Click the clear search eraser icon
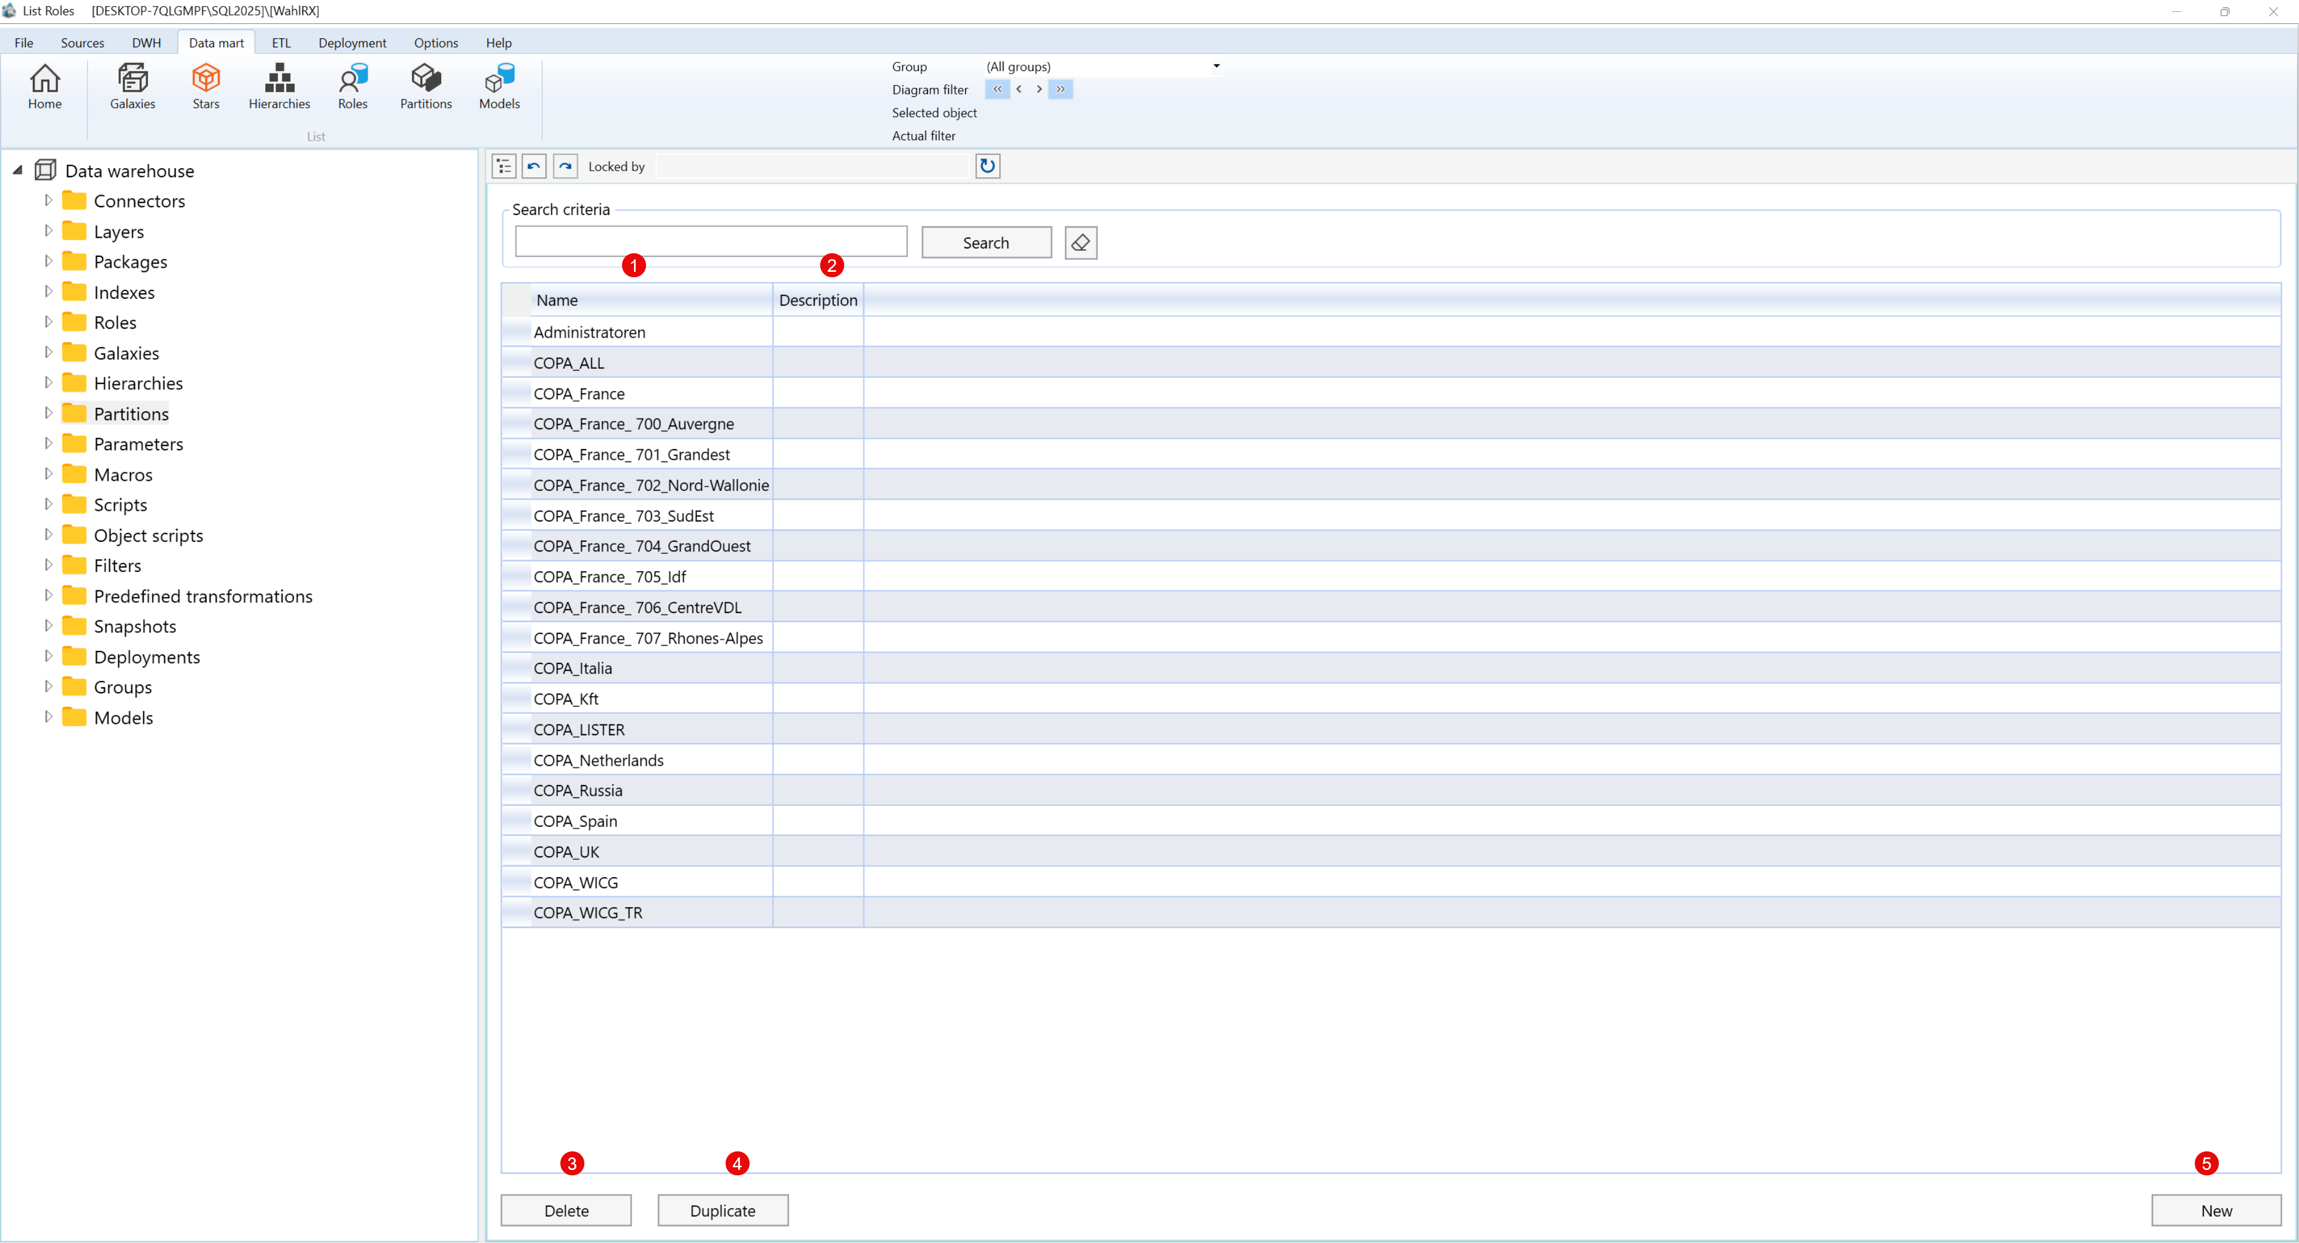Screen dimensions: 2299x1243 click(x=1081, y=242)
